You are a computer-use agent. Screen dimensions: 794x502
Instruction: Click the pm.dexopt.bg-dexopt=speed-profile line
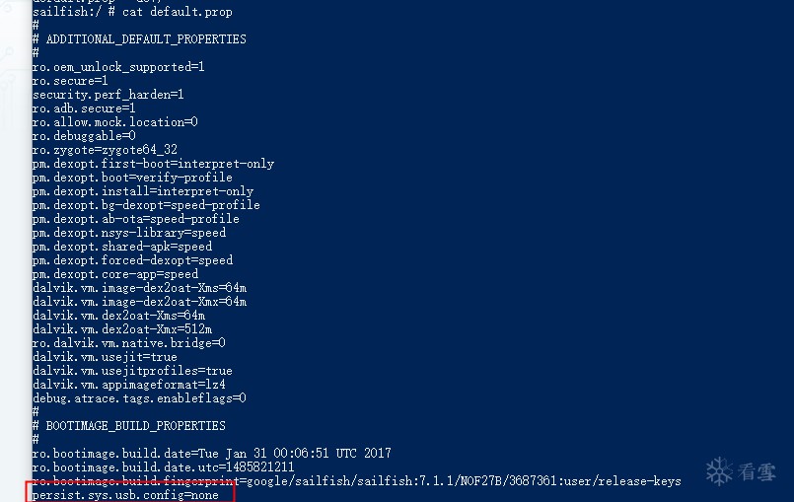[x=146, y=204]
